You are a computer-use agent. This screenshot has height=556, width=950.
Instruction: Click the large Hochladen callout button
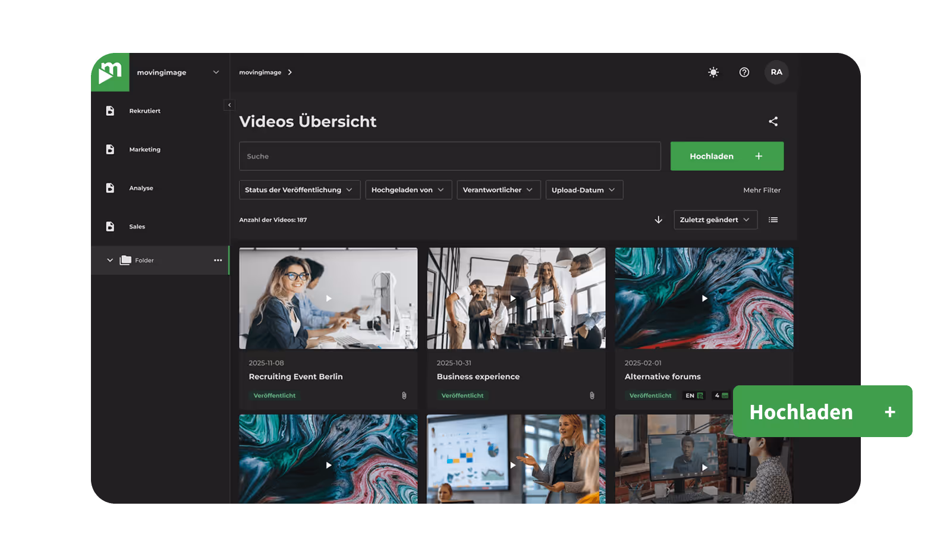pyautogui.click(x=823, y=411)
